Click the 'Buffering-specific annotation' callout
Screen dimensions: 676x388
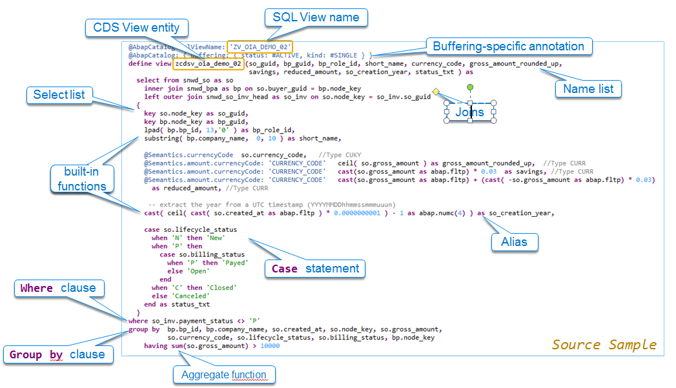coord(509,46)
